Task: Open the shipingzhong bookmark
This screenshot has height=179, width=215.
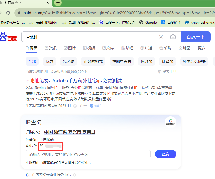Action: point(200,22)
